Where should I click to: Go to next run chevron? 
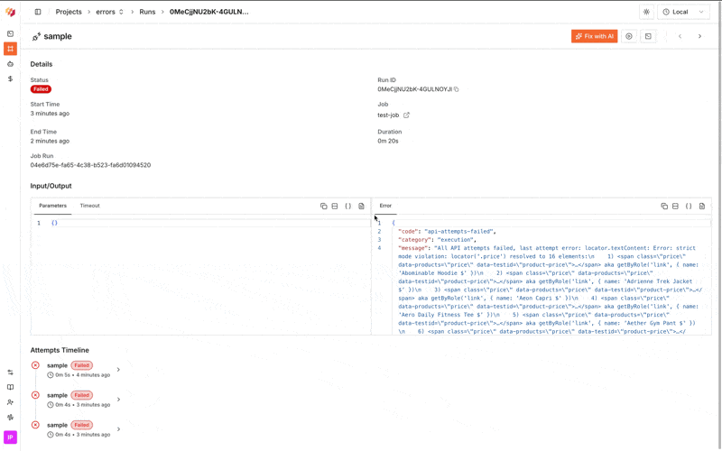tap(699, 36)
